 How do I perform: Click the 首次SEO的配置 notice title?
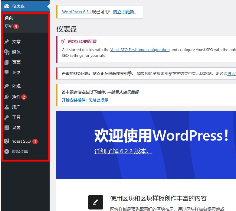point(82,41)
